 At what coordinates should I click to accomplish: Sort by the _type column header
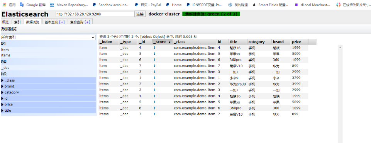(x=129, y=42)
